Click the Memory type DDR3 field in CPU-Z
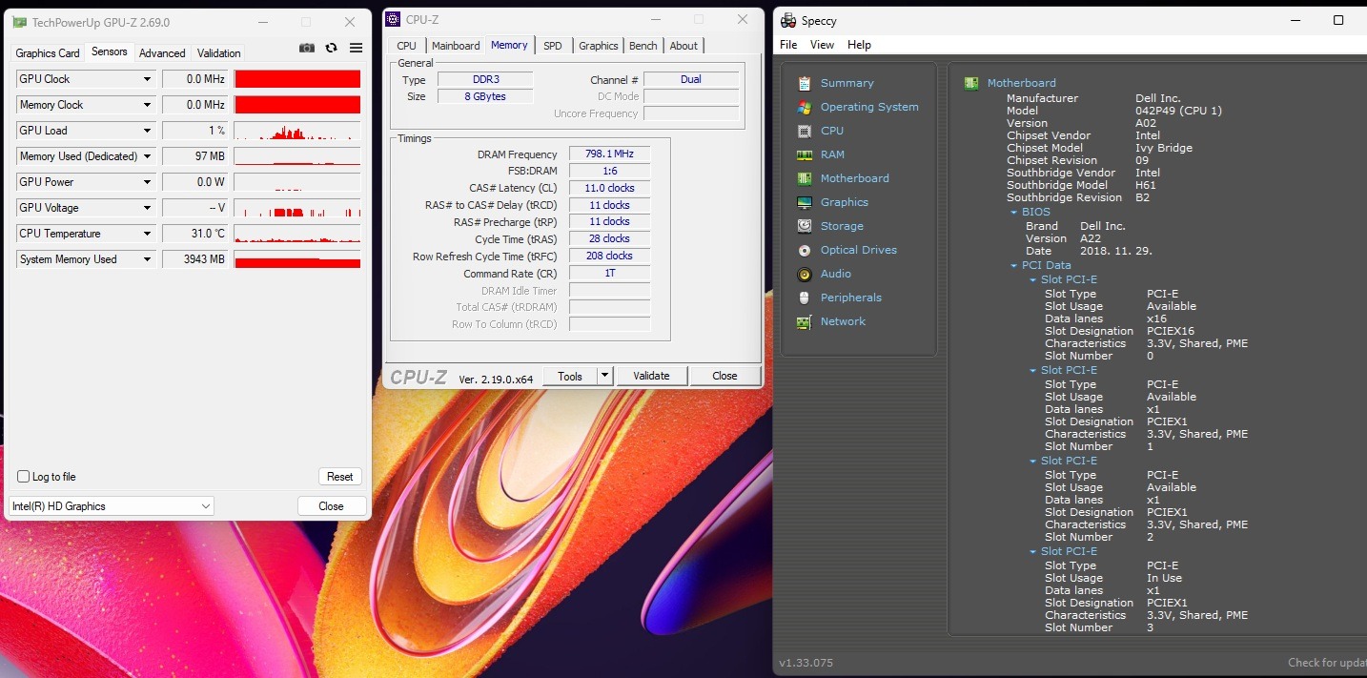The height and width of the screenshot is (678, 1367). (485, 80)
